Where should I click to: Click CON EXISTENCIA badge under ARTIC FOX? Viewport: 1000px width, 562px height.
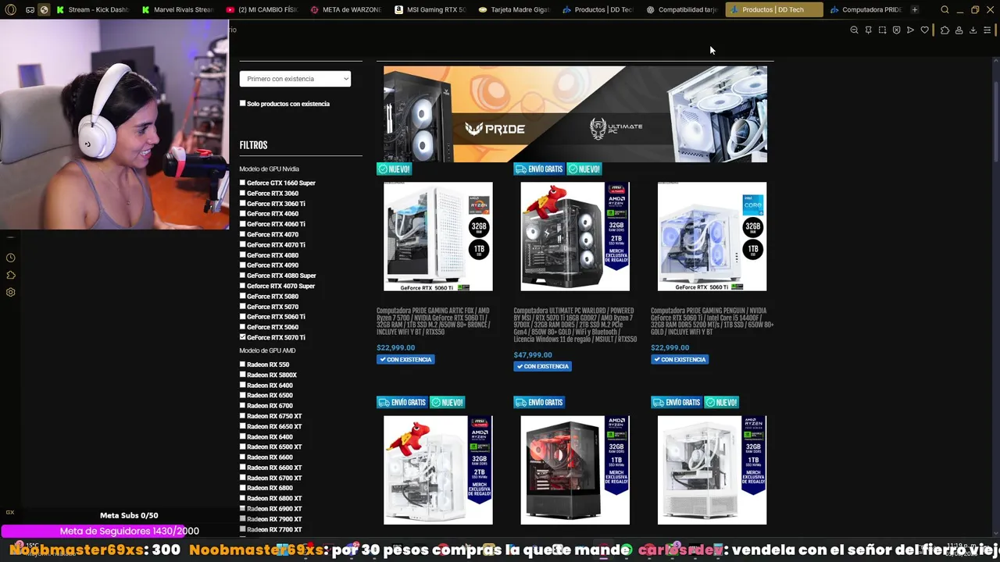click(405, 360)
